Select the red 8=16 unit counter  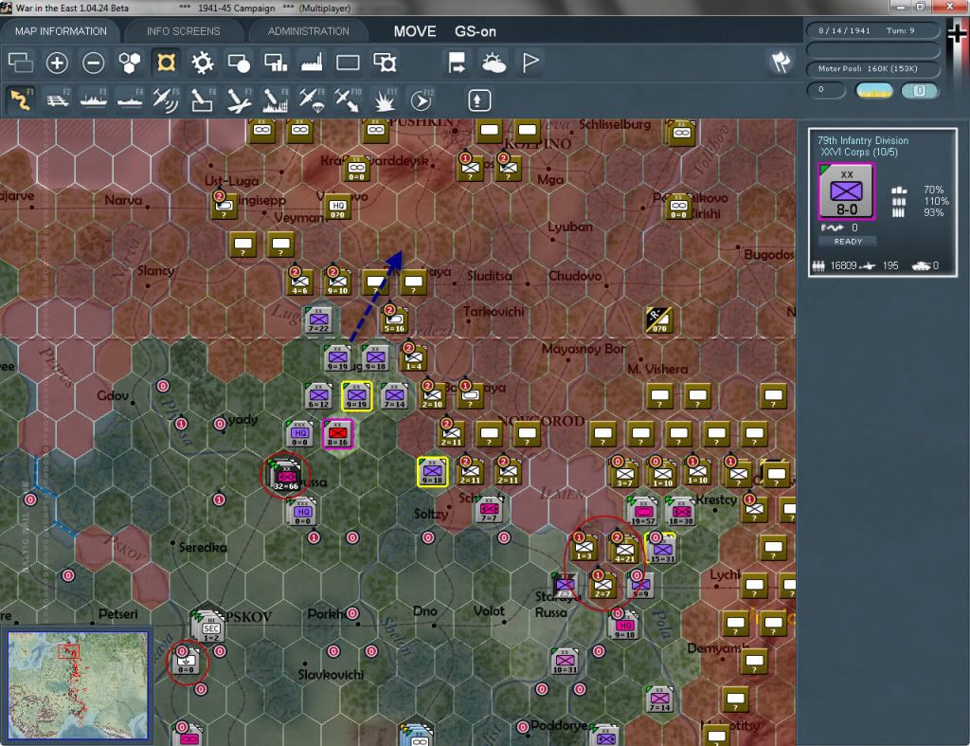[x=338, y=433]
